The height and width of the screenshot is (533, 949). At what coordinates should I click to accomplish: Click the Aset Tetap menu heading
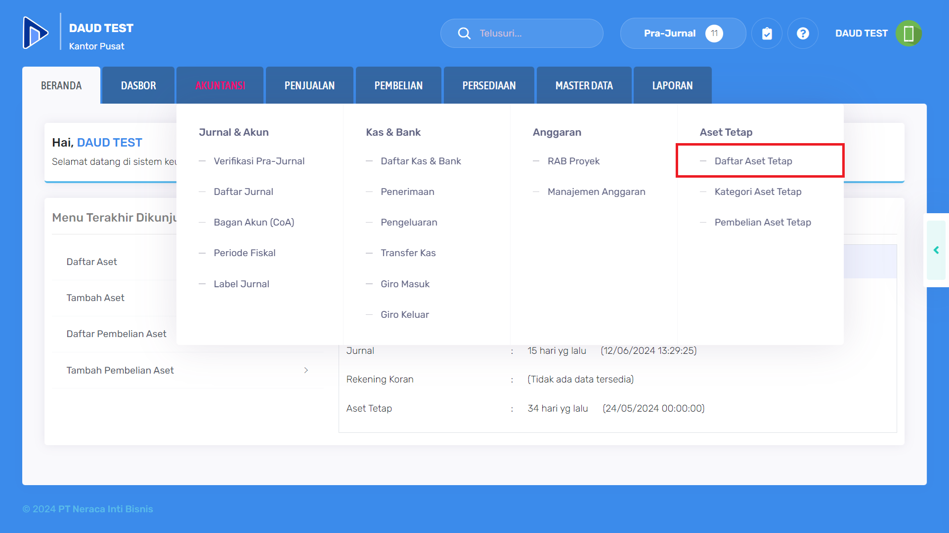pos(726,132)
